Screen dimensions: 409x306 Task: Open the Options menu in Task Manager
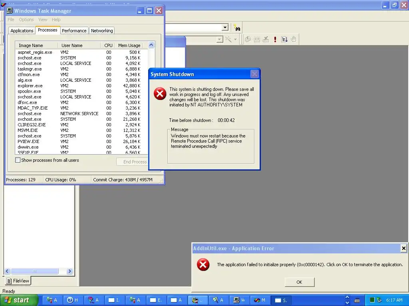pos(26,20)
